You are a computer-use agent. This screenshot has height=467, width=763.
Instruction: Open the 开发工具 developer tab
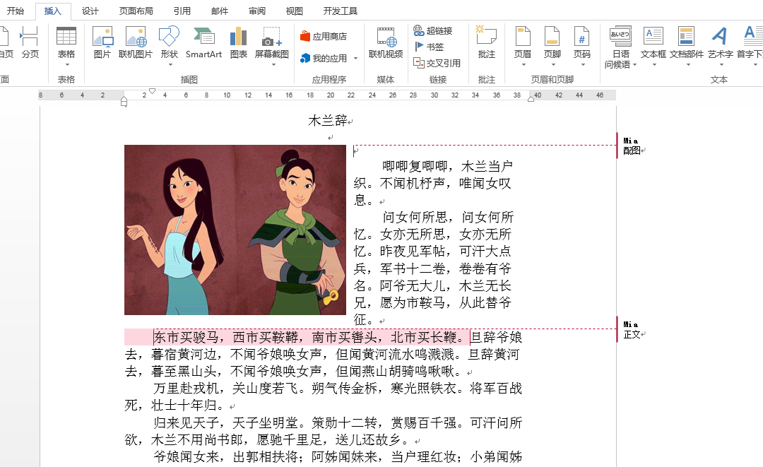(x=340, y=11)
